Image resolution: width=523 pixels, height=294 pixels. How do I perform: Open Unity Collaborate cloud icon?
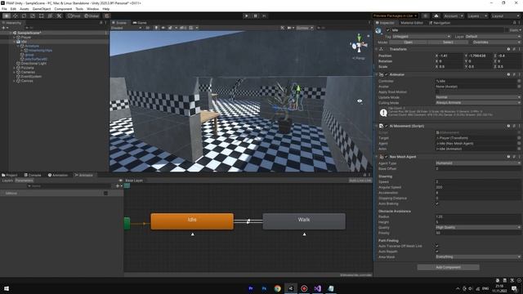pyautogui.click(x=436, y=16)
